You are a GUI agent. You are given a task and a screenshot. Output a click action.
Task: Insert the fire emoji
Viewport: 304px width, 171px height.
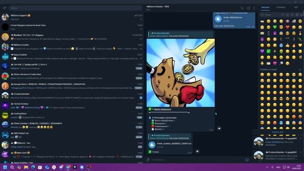point(294,46)
